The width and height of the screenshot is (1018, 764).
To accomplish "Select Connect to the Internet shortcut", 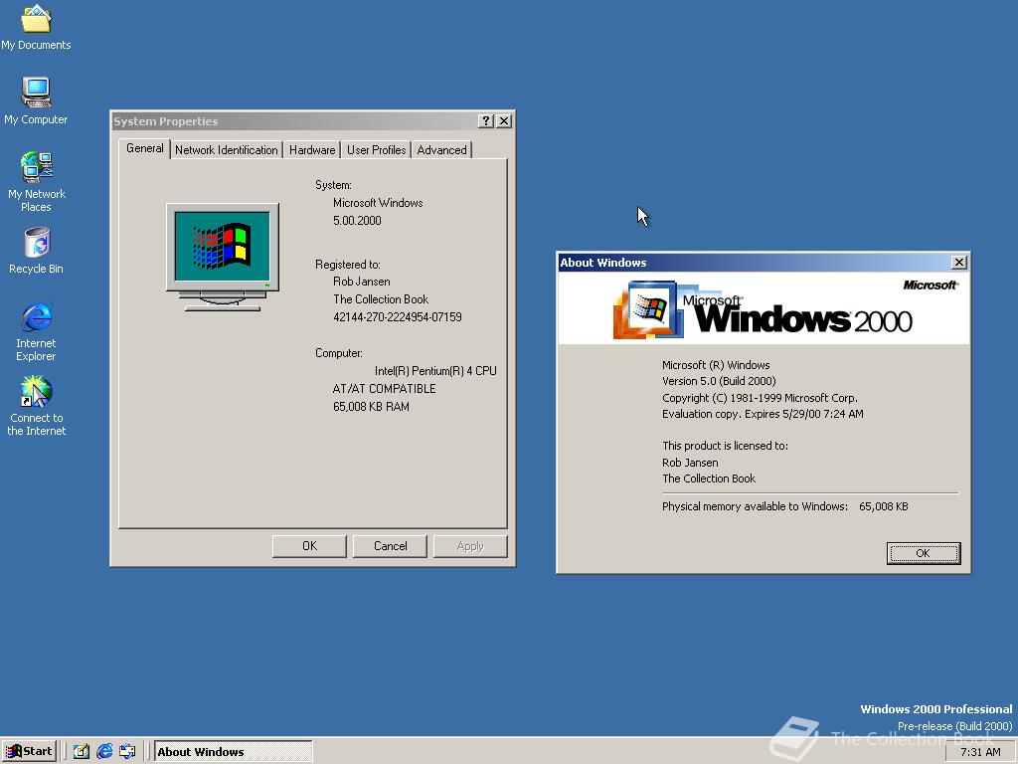I will pos(37,406).
